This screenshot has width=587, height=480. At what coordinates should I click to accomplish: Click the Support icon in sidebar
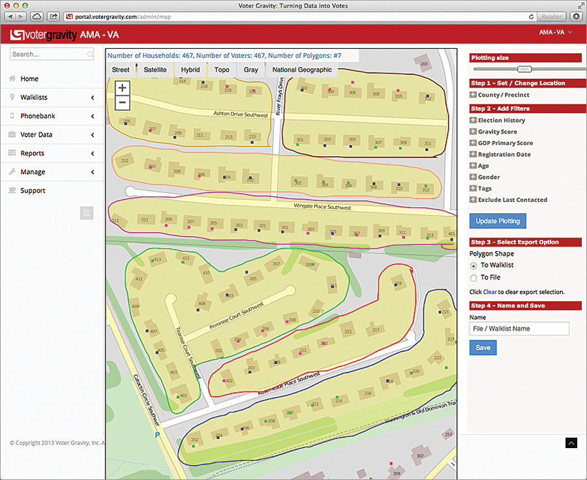12,190
